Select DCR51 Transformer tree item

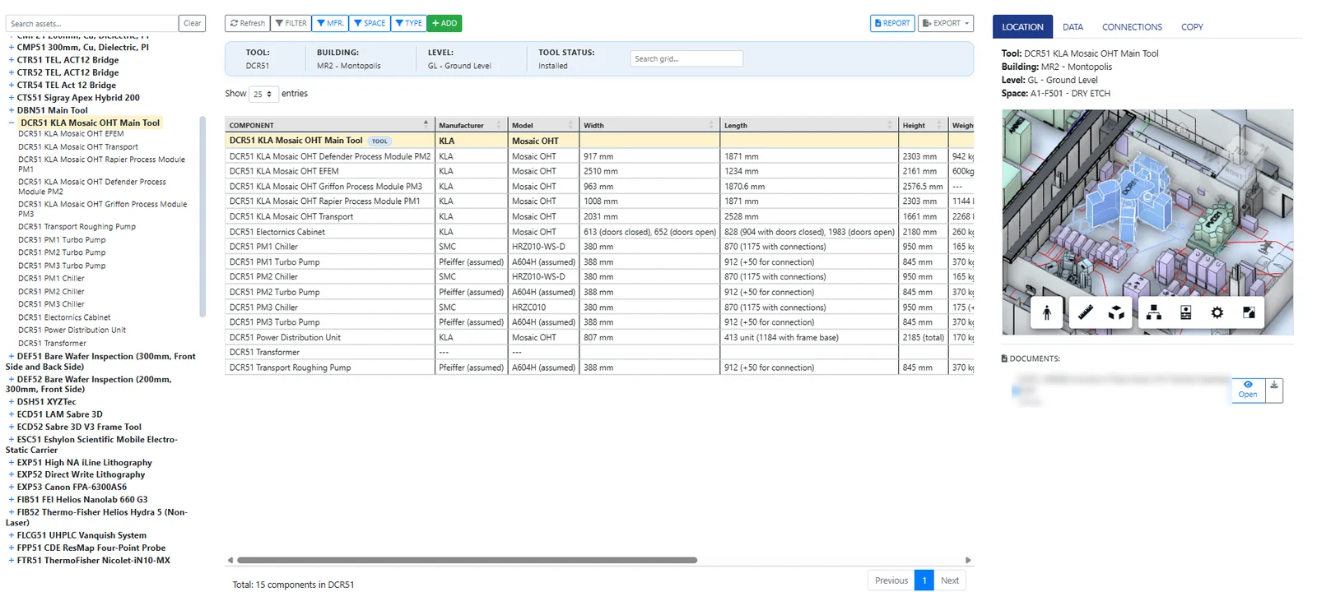(x=52, y=344)
